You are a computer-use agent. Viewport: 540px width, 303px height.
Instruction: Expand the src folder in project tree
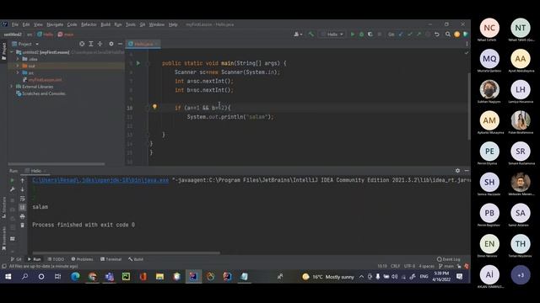coord(18,73)
